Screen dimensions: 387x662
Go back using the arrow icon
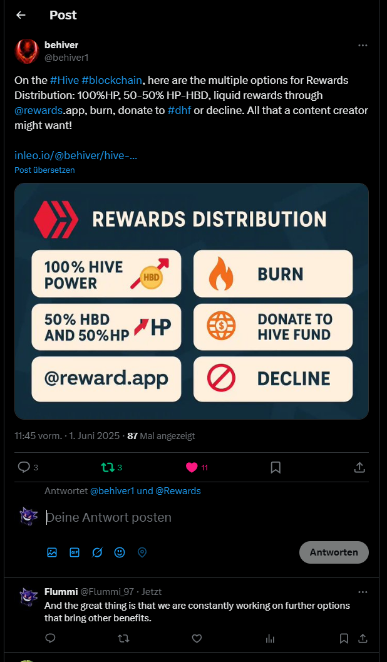click(x=21, y=15)
